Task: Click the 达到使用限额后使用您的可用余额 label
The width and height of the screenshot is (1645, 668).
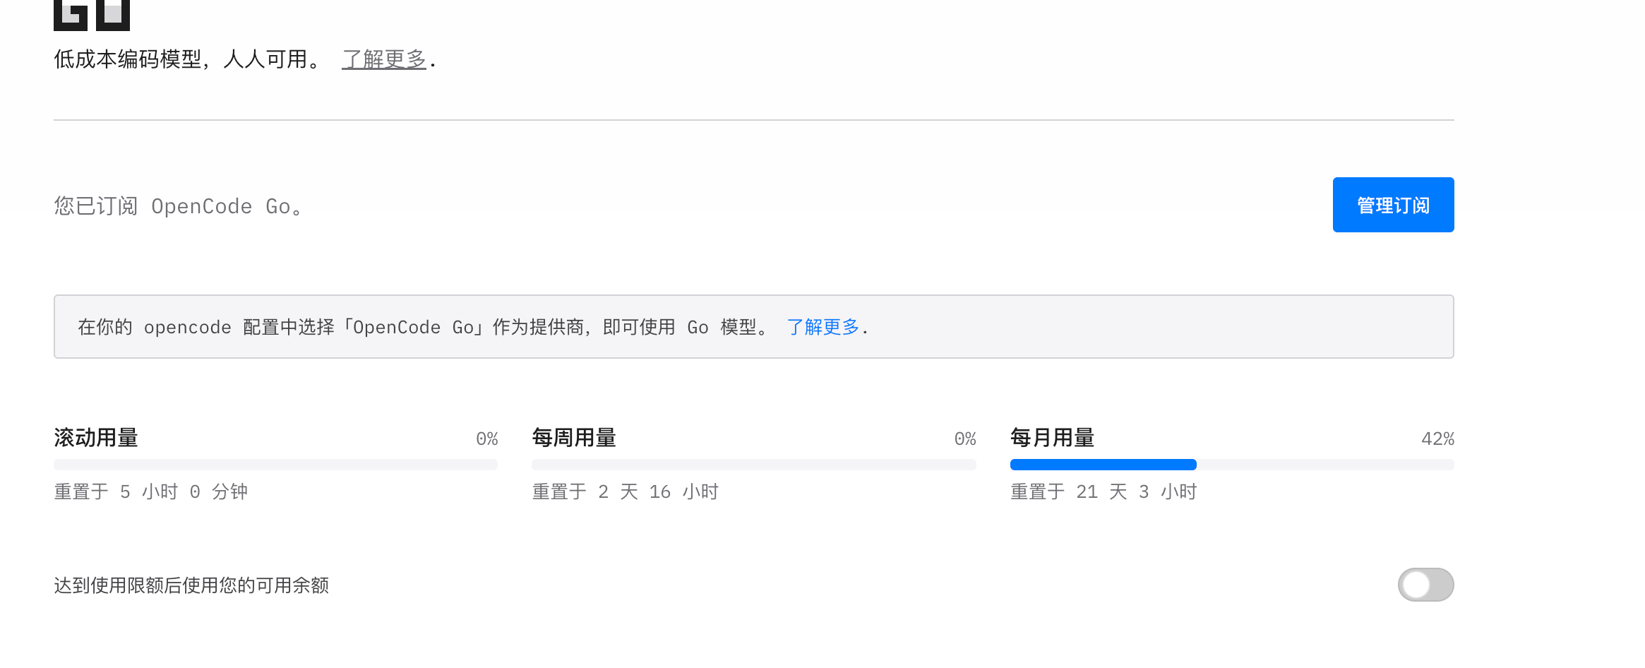Action: pyautogui.click(x=191, y=585)
